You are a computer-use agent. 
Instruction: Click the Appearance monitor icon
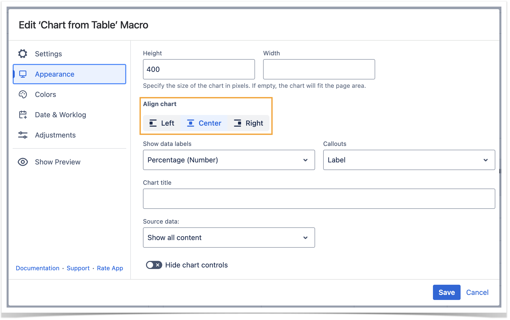click(23, 74)
